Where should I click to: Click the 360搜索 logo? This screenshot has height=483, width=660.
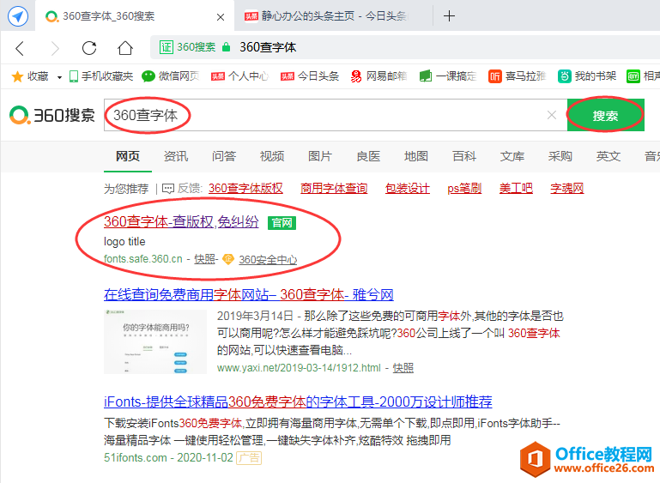click(51, 115)
